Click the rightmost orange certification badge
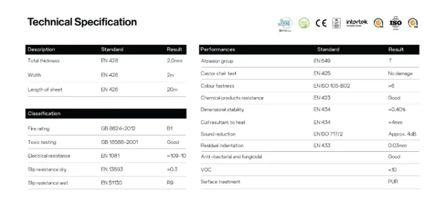The image size is (445, 205). point(413,23)
